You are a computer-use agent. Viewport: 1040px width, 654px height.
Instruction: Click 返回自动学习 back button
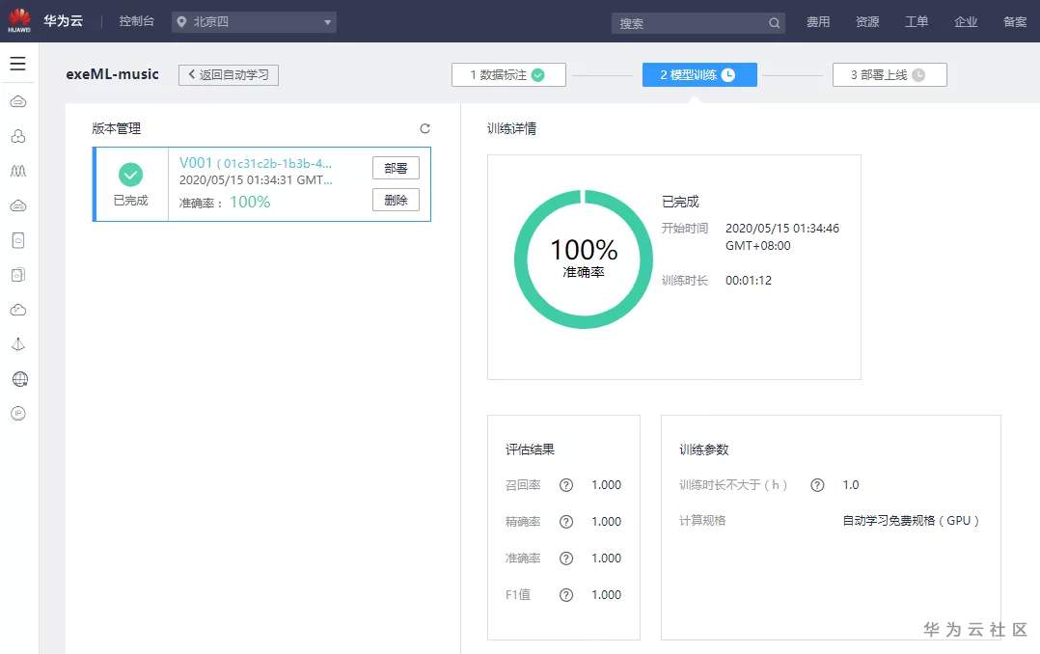pos(228,75)
